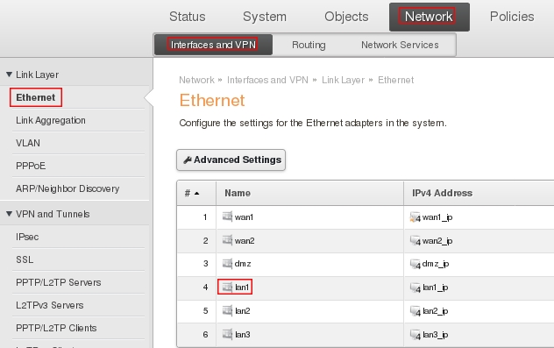Click the lan2 interface icon
The image size is (554, 348).
[227, 310]
